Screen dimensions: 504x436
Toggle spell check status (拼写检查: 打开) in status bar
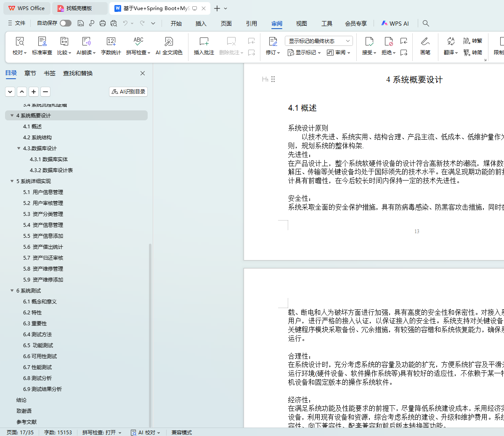pos(102,432)
